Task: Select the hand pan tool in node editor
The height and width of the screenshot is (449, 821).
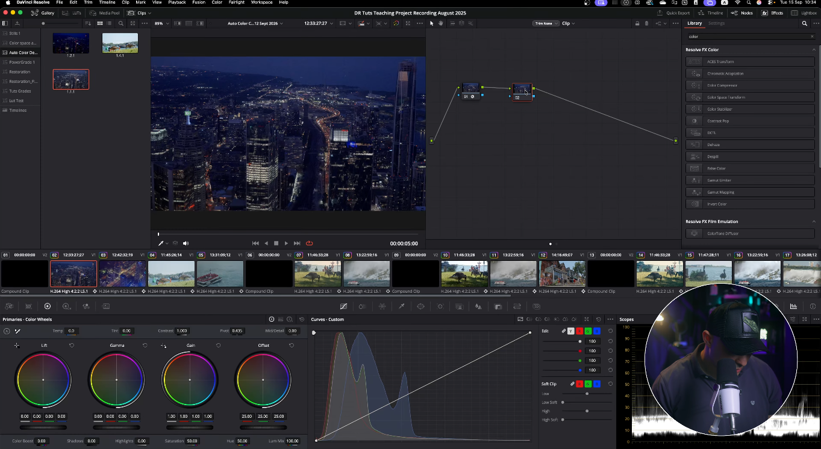Action: tap(441, 23)
